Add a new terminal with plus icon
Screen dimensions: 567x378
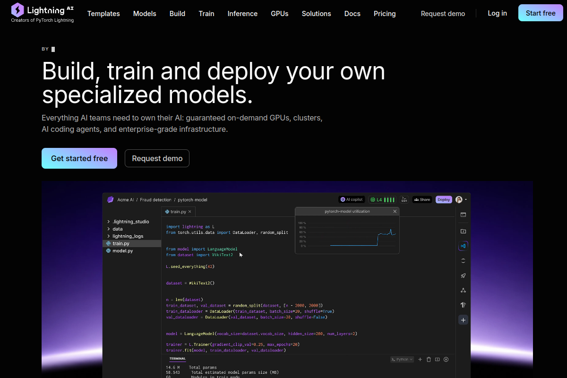[420, 360]
